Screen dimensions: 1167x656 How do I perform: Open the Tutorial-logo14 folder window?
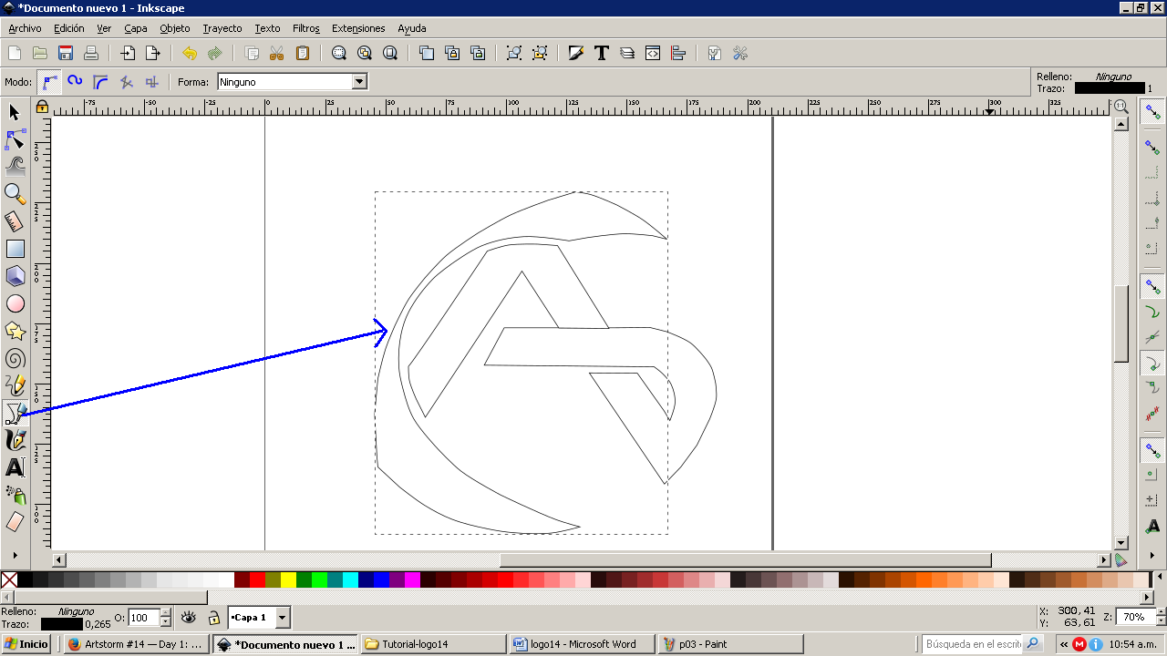click(x=434, y=644)
